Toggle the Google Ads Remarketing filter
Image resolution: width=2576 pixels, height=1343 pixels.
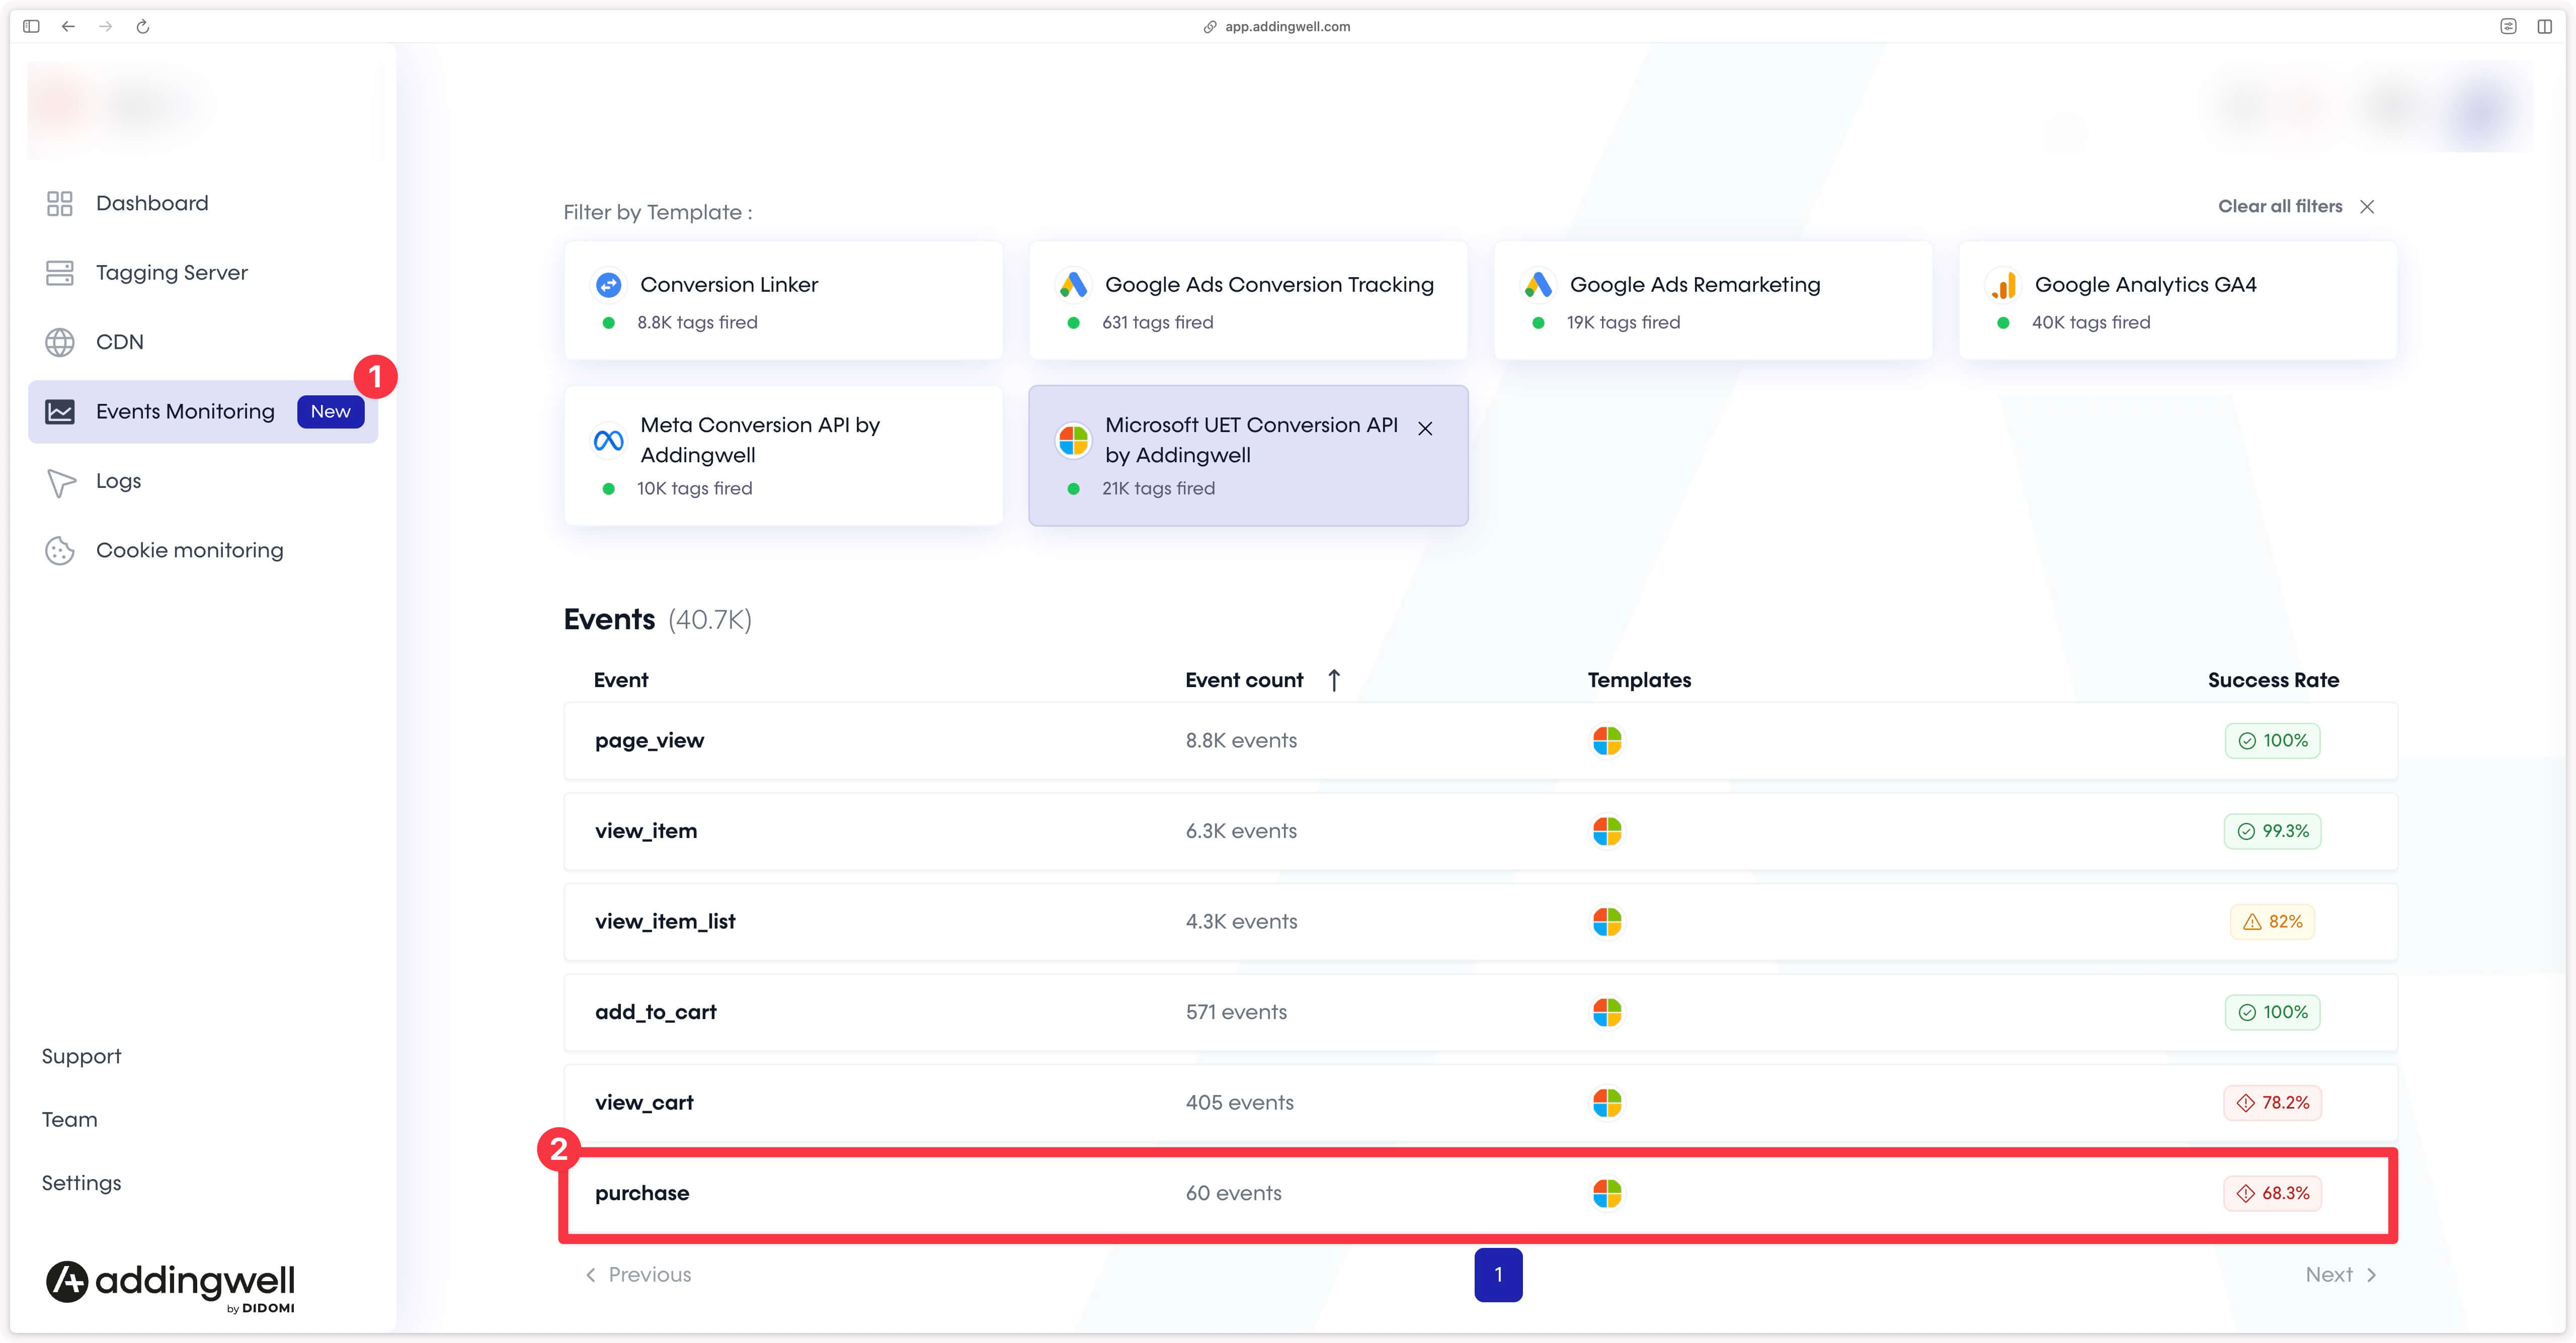(x=1712, y=300)
